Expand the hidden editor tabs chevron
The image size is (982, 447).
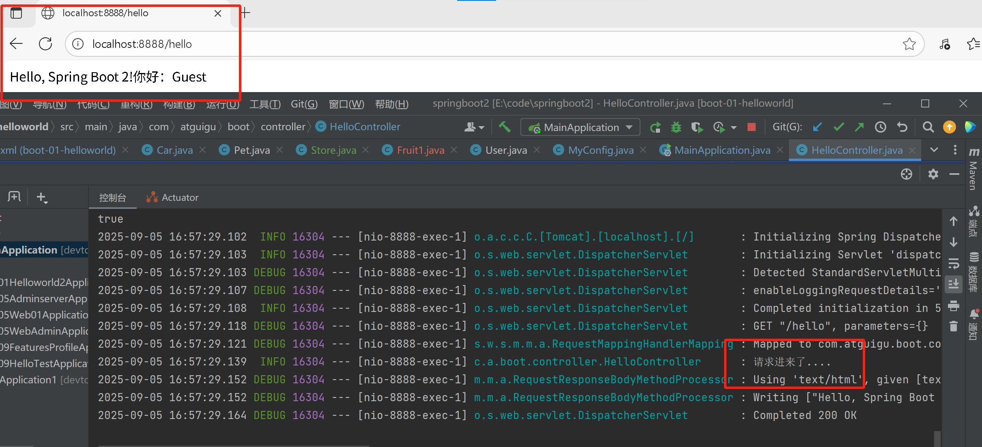click(934, 150)
